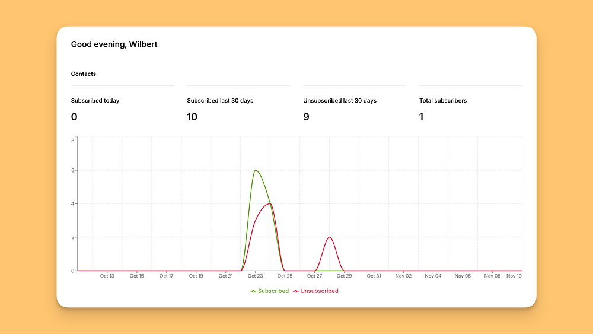Click the red unsubscribed peak at 4
The height and width of the screenshot is (334, 593).
point(270,204)
